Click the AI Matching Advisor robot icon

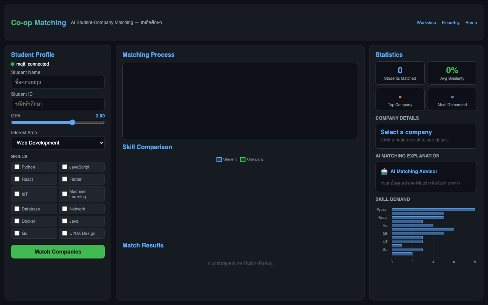(384, 172)
